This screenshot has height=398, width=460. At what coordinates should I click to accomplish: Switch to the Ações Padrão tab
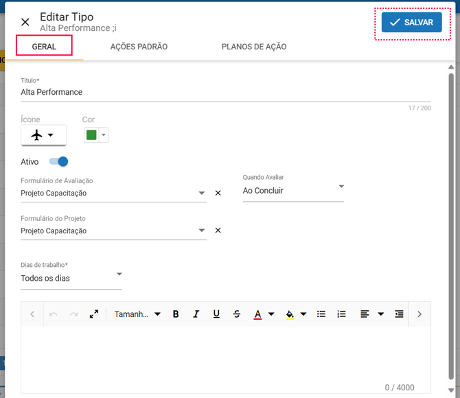coord(139,47)
